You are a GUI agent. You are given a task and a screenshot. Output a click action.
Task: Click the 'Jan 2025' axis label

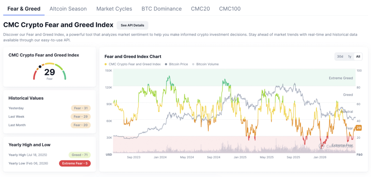240,157
